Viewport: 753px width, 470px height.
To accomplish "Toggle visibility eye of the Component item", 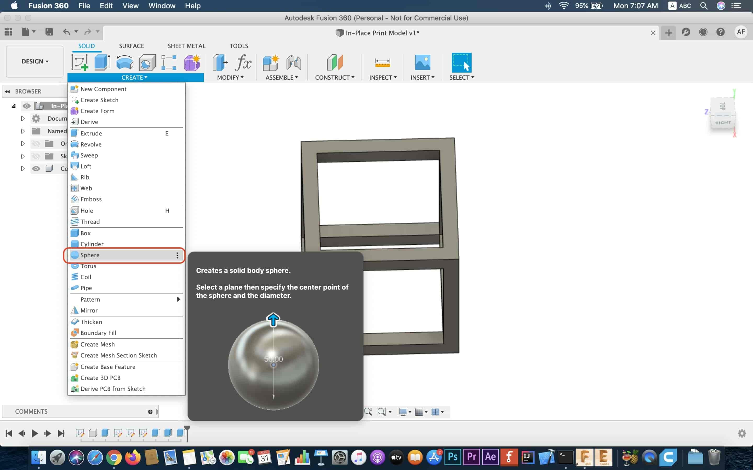I will (36, 168).
